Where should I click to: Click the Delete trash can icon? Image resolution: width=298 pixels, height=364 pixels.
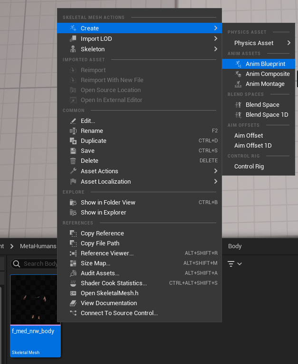point(73,161)
